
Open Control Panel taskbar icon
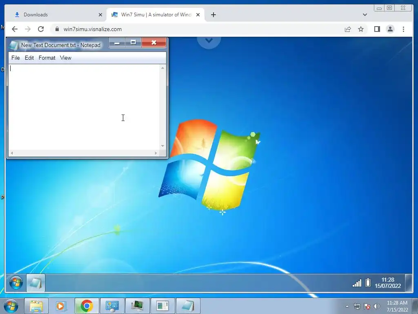[112, 306]
